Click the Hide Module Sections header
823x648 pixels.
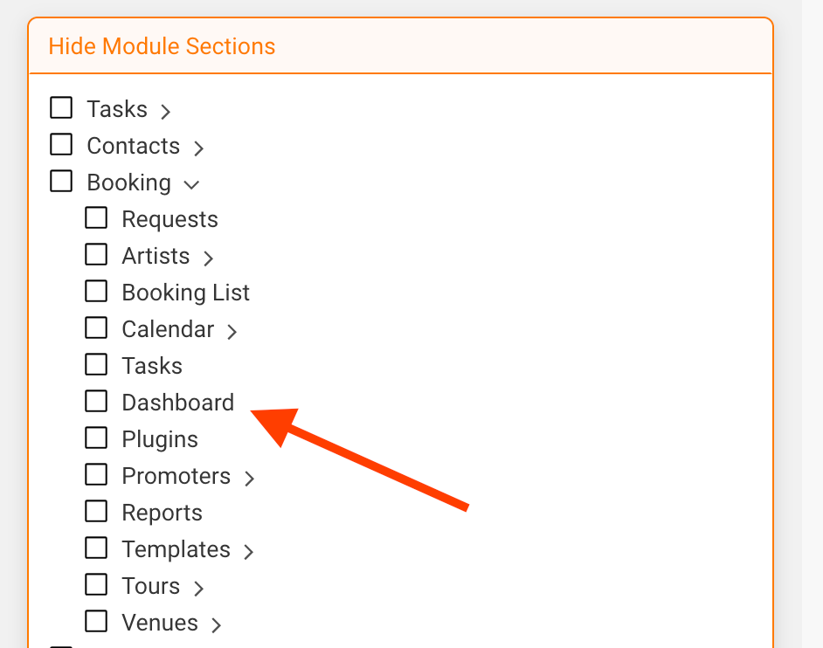coord(162,46)
